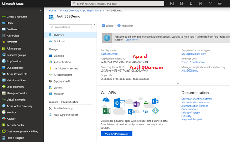This screenshot has height=142, width=231.
Task: Click the Dashboard icon in the sidebar
Action: pyautogui.click(x=4, y=29)
